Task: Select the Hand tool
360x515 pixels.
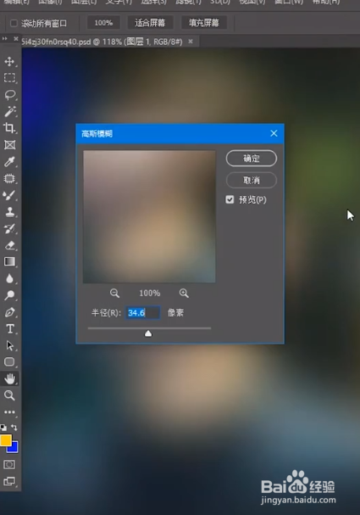Action: coord(9,378)
